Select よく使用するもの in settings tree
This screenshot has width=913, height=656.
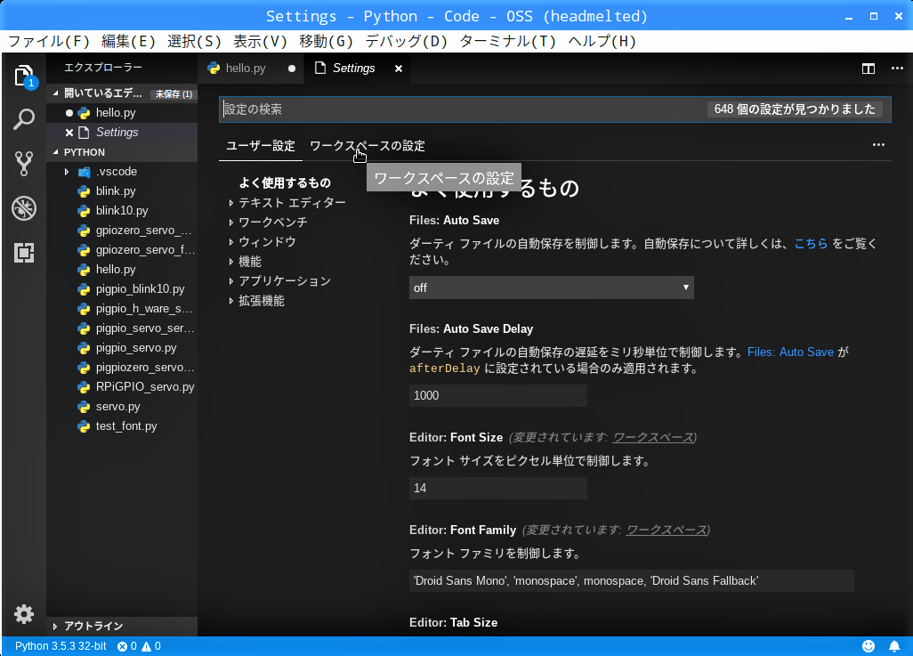[x=285, y=183]
